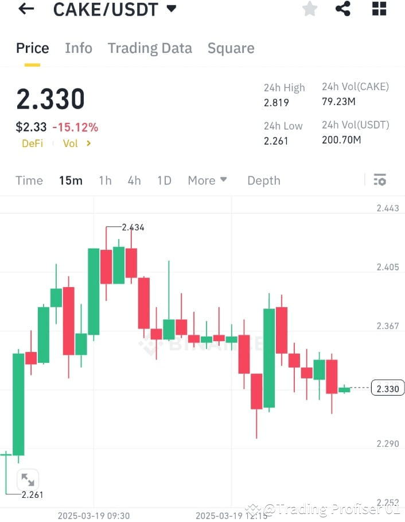Tap the 2.330 current price label

pyautogui.click(x=387, y=388)
